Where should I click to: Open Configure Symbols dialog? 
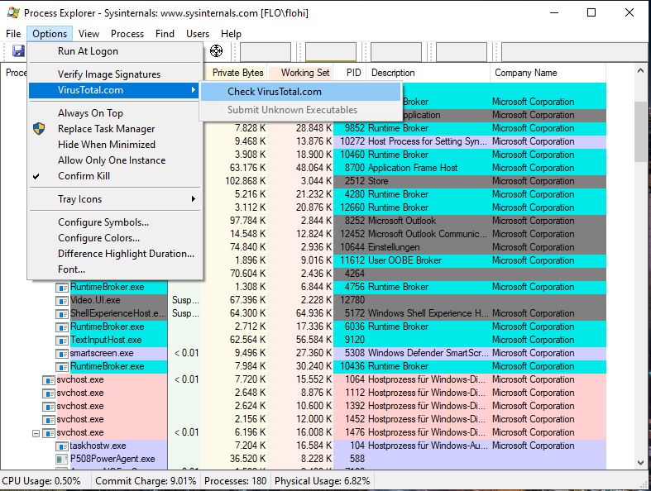(115, 222)
